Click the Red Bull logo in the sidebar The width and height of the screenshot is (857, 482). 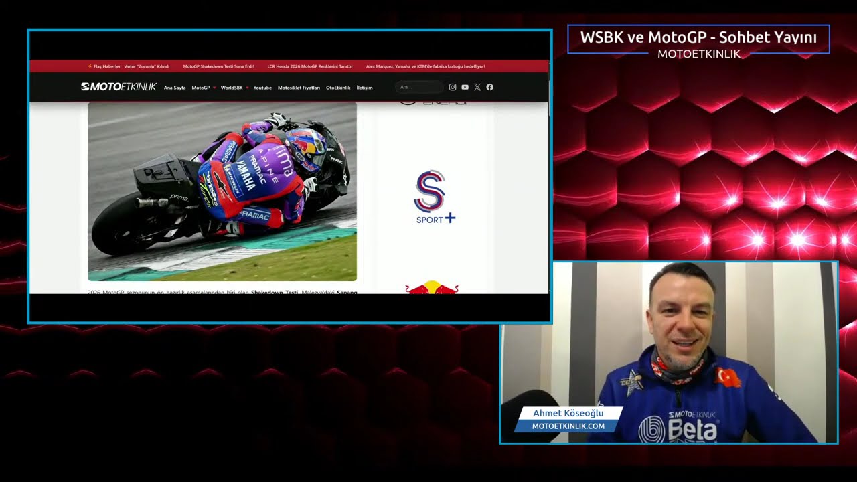point(432,288)
